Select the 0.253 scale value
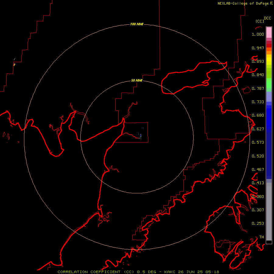The image size is (274, 274). (x=258, y=223)
